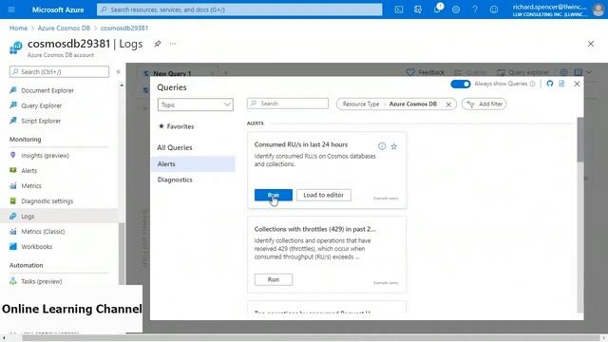608x342 pixels.
Task: Open Metrics (Classic) in the left menu
Action: coord(43,232)
